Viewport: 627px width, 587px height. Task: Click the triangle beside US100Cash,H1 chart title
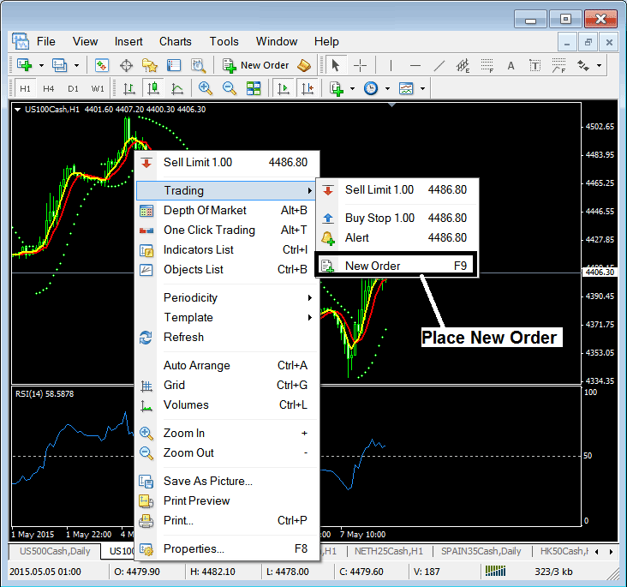(18, 110)
